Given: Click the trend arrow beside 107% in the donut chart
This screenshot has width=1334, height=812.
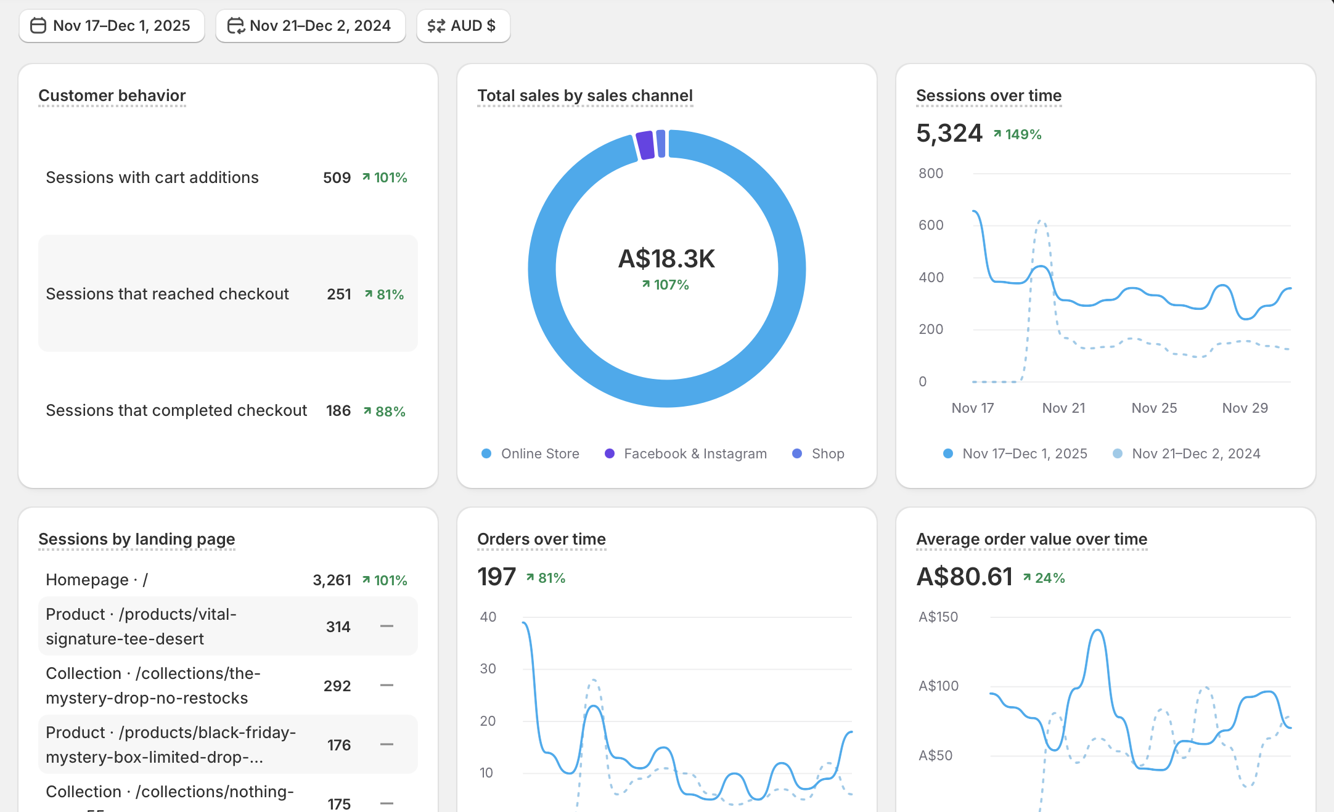Looking at the screenshot, I should click(645, 284).
